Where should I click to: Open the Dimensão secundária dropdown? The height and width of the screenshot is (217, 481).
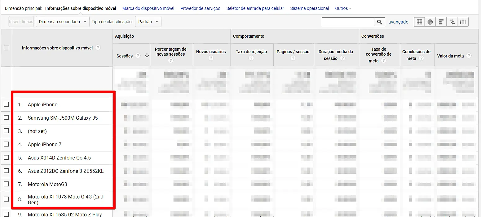tap(62, 21)
